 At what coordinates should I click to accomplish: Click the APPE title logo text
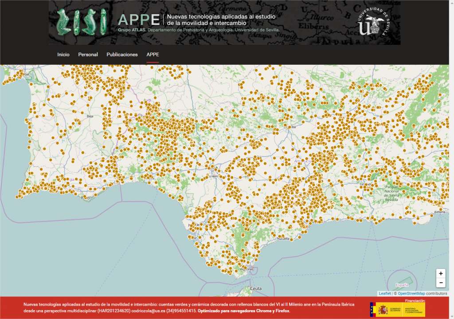(x=139, y=20)
